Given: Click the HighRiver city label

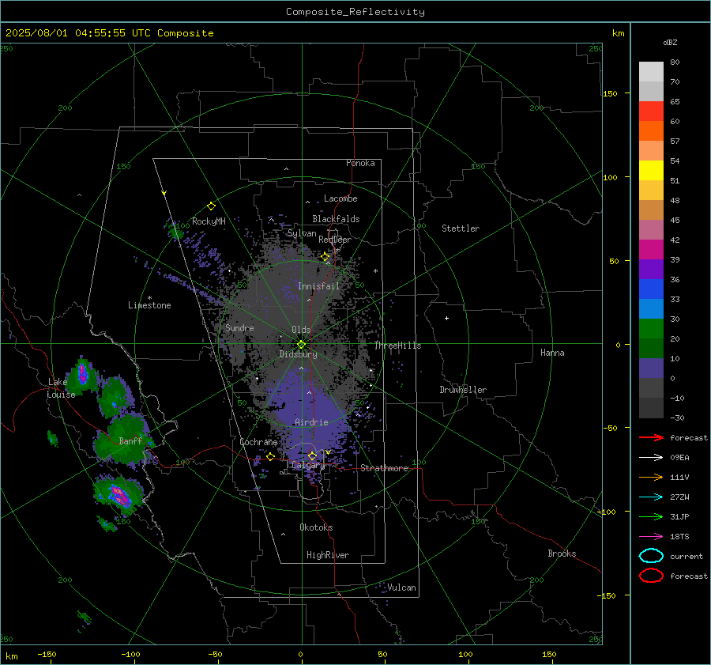Looking at the screenshot, I should tap(328, 555).
